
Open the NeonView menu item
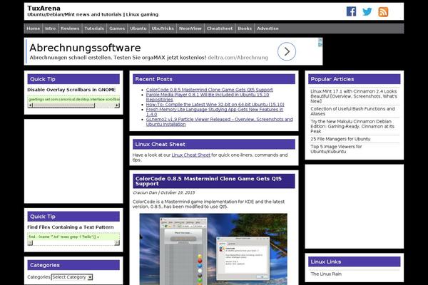tap(190, 28)
